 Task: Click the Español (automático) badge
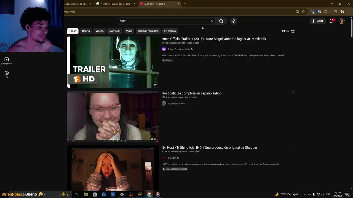[x=175, y=169]
